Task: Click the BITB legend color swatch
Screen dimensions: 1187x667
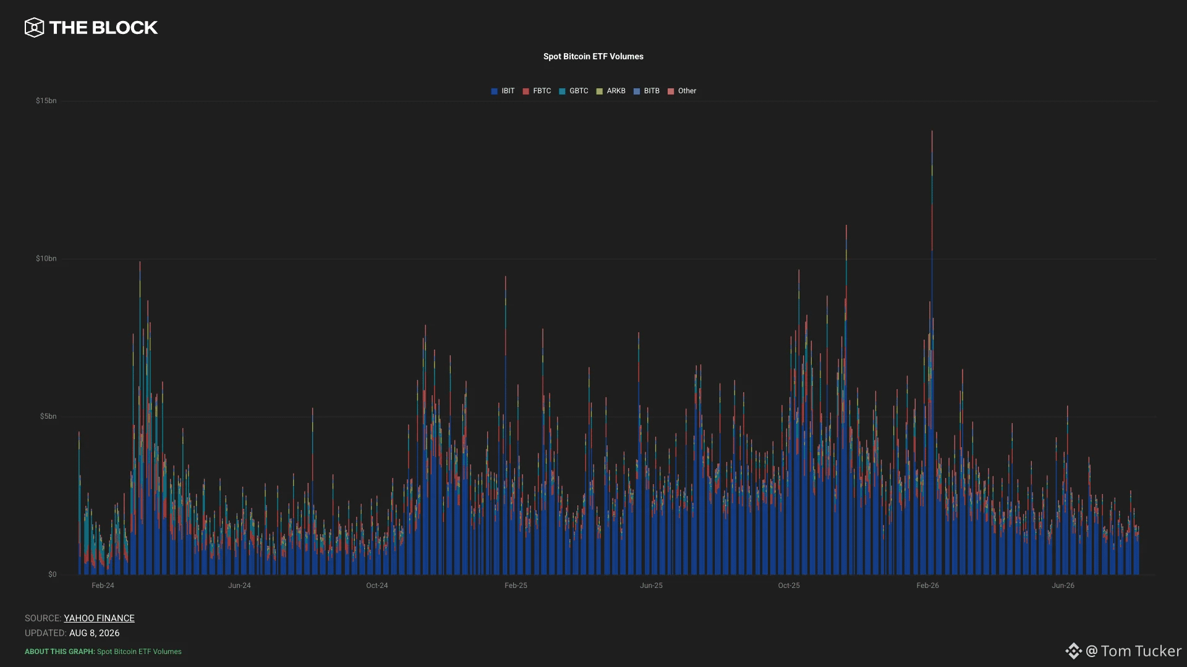Action: [x=637, y=91]
